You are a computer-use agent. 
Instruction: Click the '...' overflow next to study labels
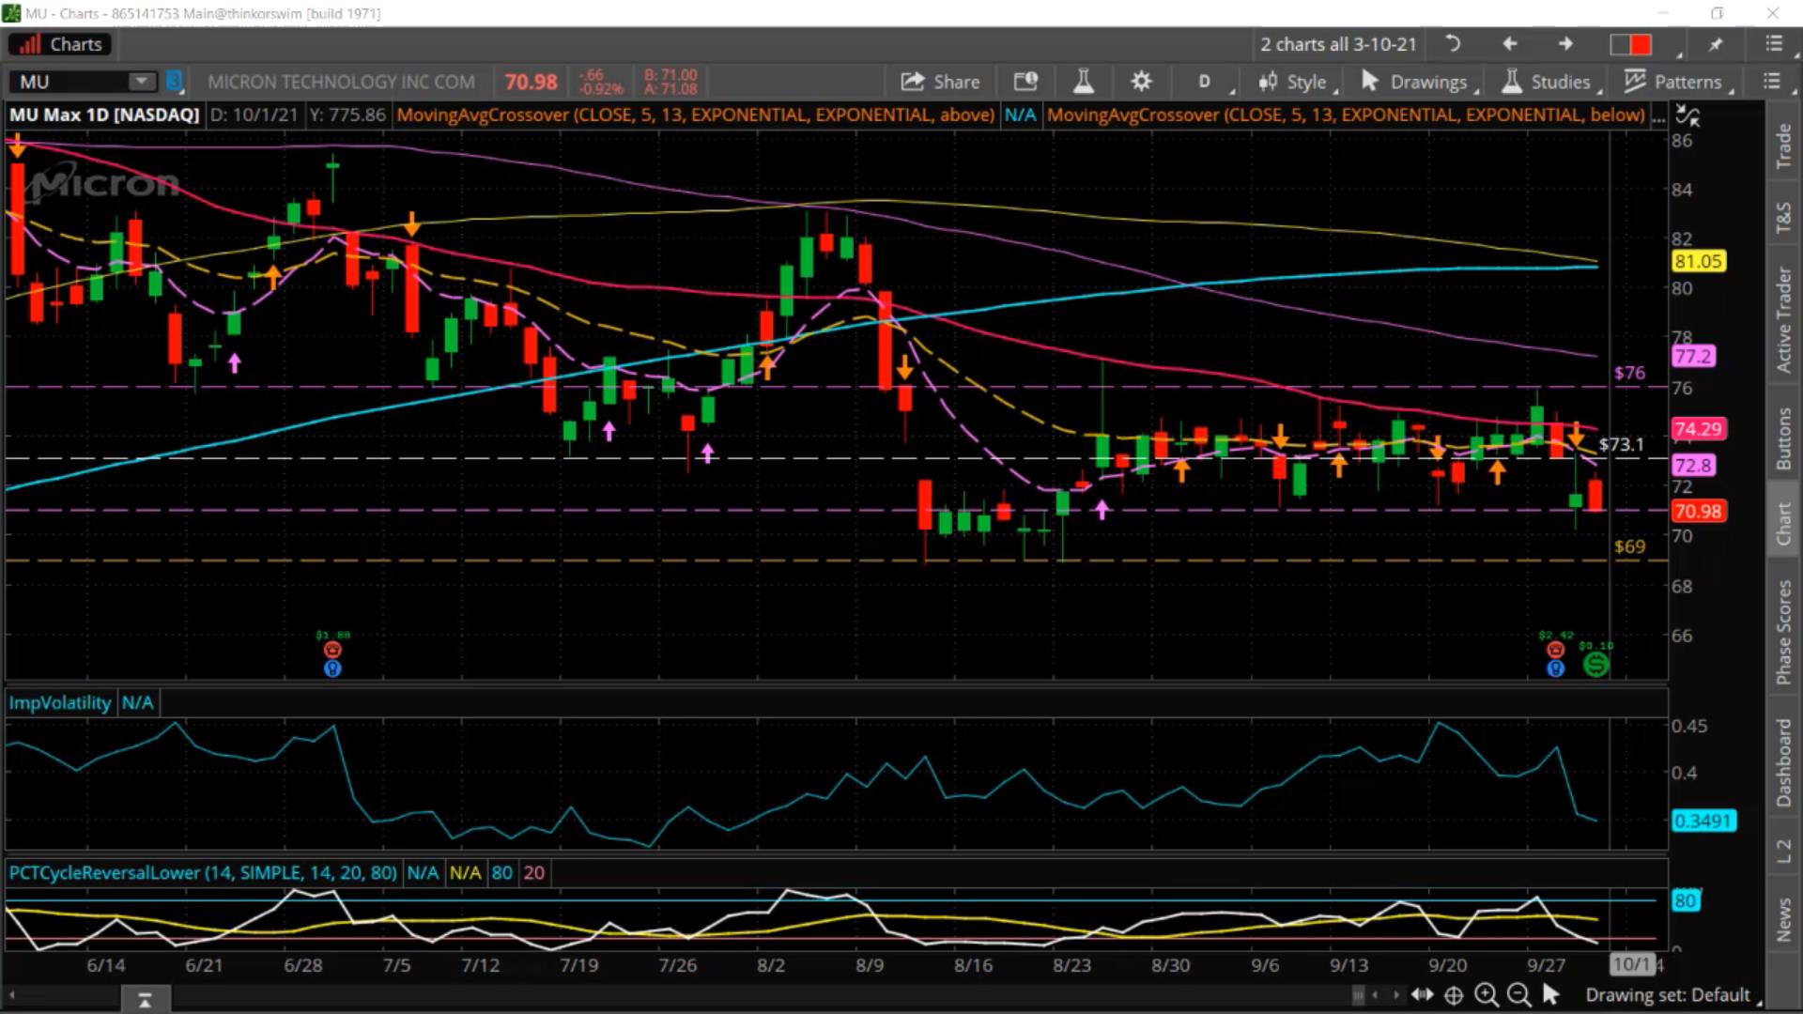point(1658,115)
